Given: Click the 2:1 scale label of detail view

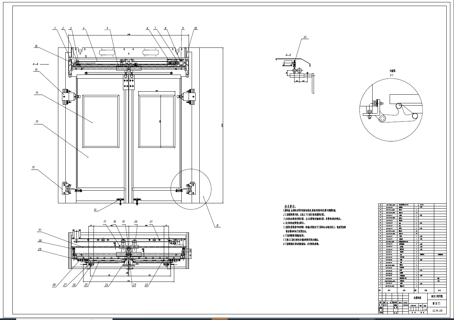Looking at the screenshot, I should pos(391,76).
